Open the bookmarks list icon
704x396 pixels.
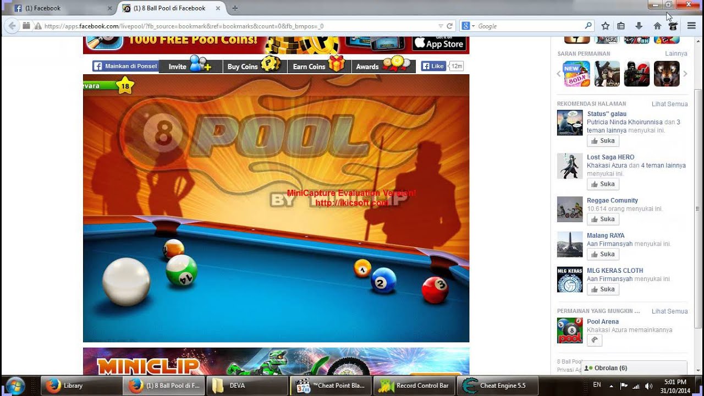pos(621,26)
